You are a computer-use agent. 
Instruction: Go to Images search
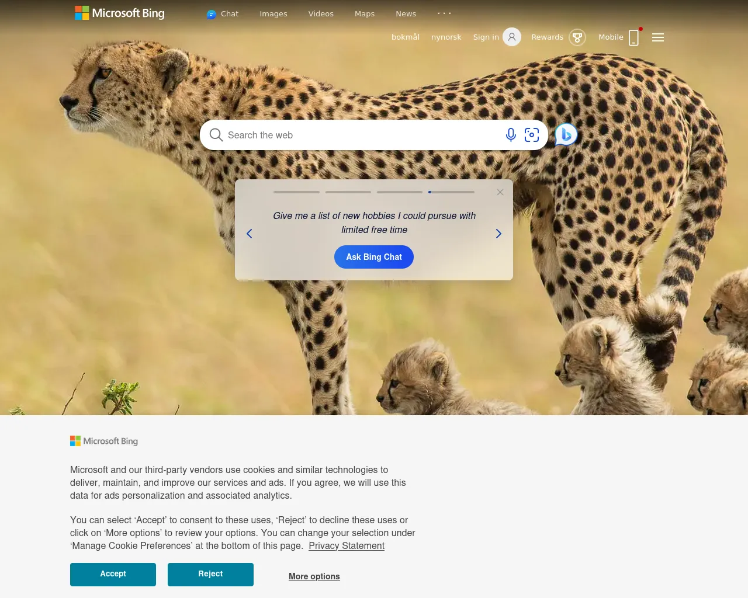coord(273,14)
